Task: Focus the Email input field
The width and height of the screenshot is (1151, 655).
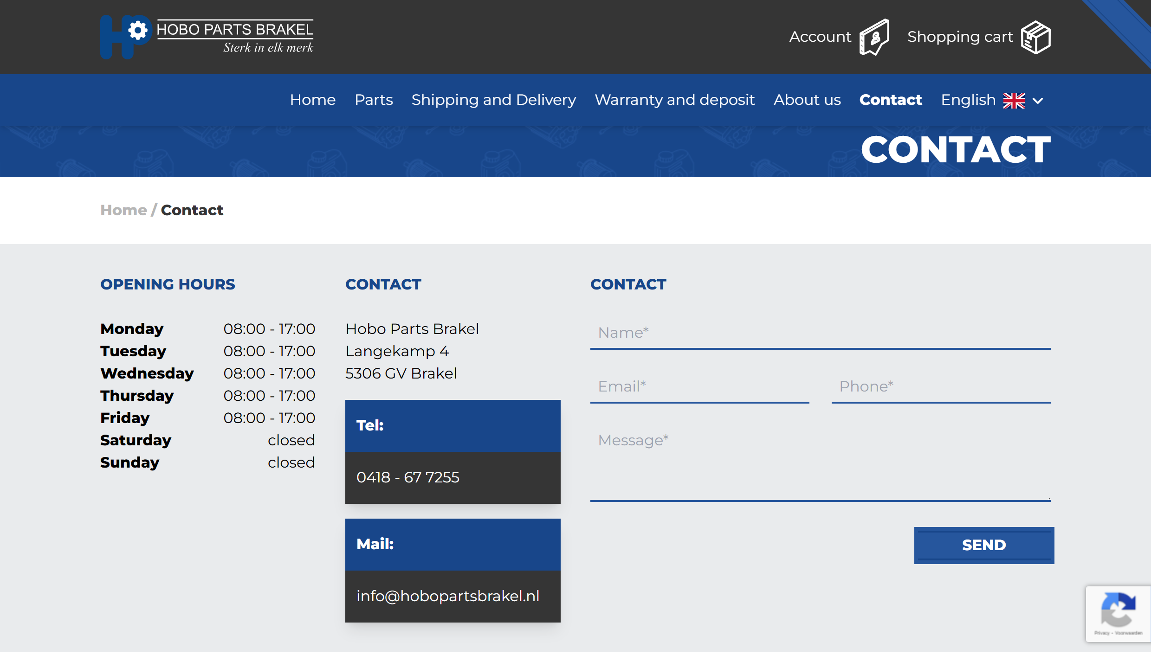Action: [x=699, y=386]
